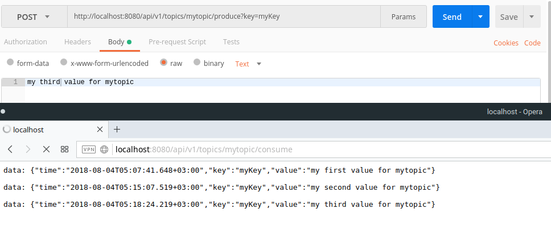Click the VPN badge in address bar

point(89,150)
